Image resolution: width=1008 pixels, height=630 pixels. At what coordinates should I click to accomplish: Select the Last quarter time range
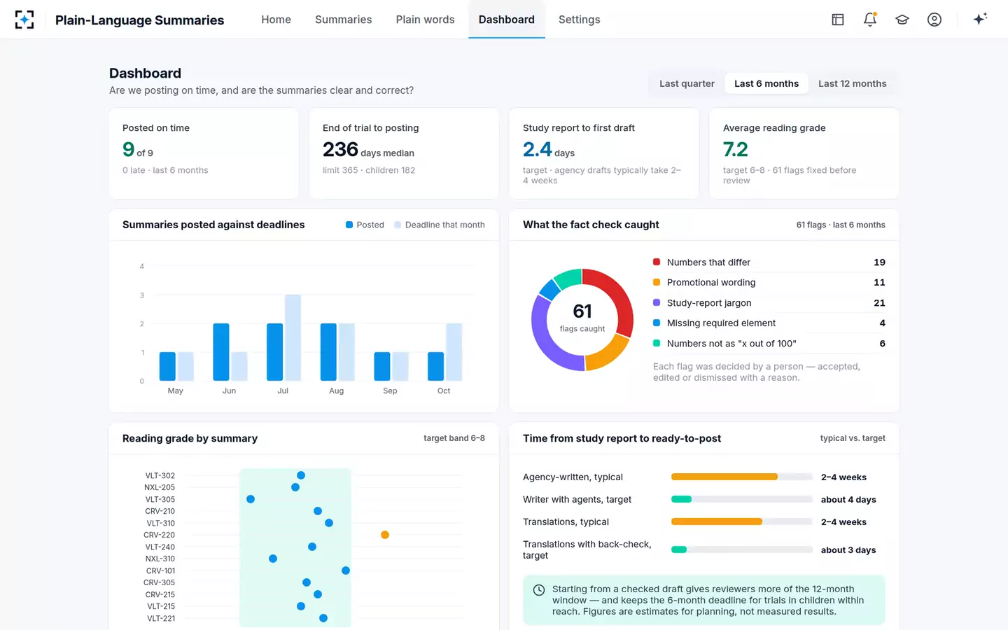[687, 83]
